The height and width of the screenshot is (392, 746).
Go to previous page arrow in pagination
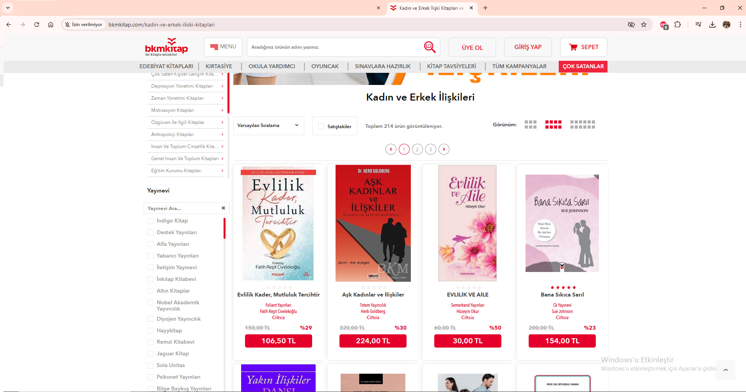[x=391, y=149]
